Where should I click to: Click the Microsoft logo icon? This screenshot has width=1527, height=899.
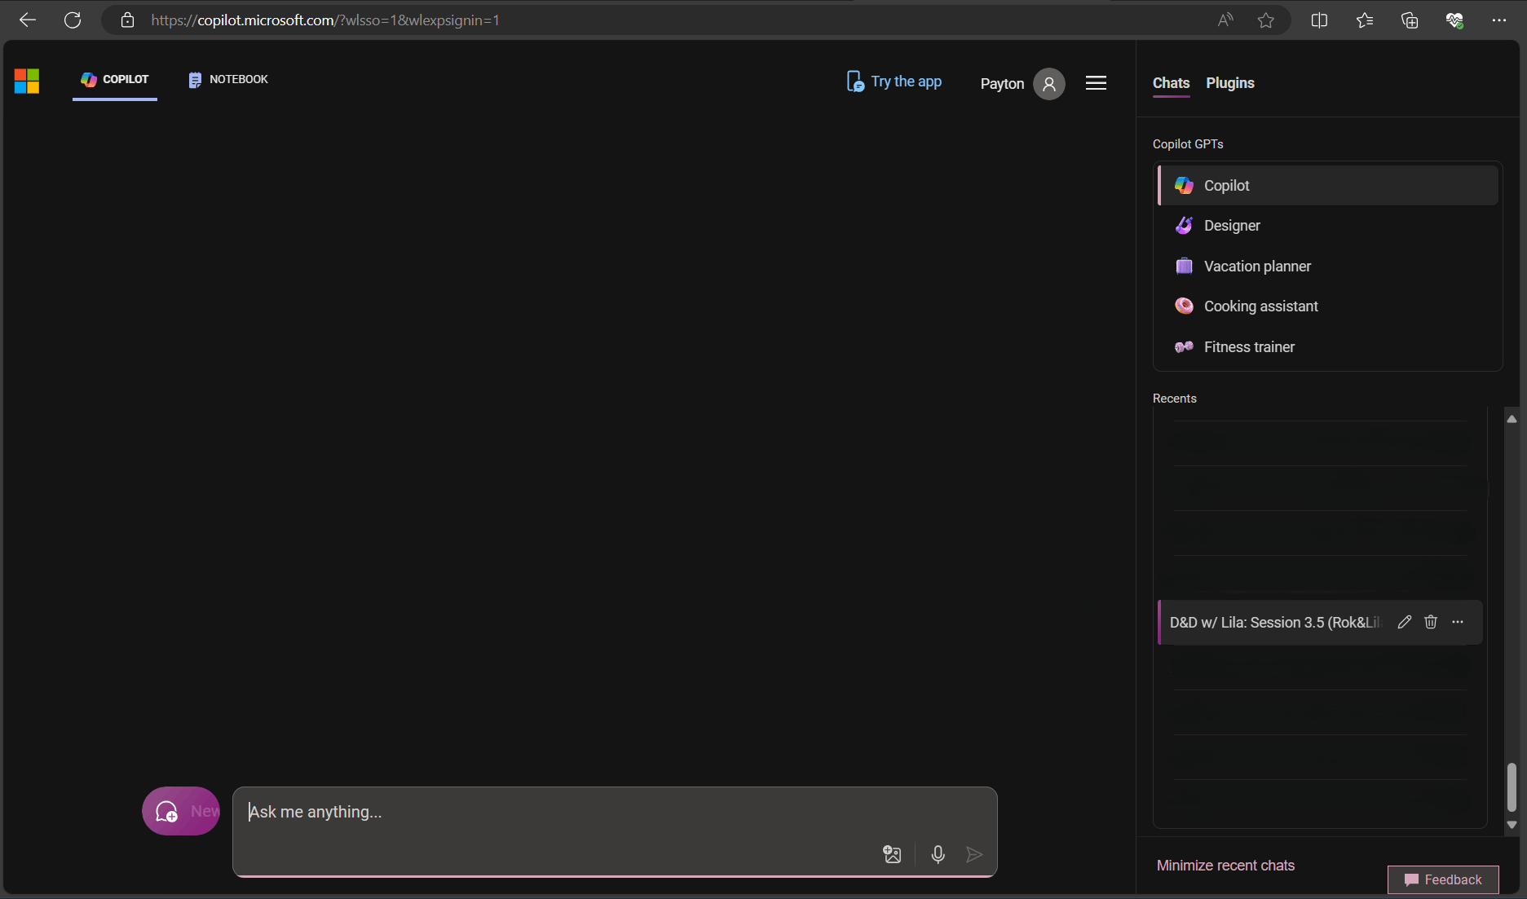27,82
